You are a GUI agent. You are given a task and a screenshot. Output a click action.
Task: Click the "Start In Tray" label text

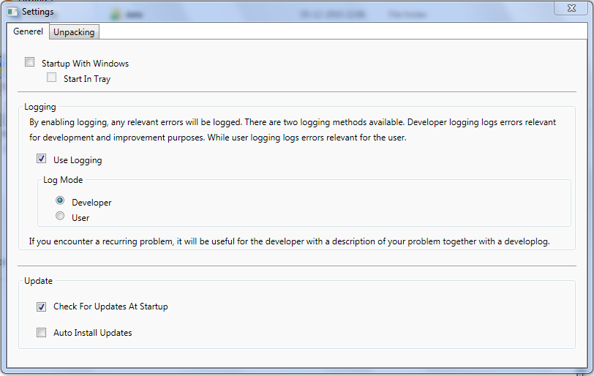click(x=86, y=79)
